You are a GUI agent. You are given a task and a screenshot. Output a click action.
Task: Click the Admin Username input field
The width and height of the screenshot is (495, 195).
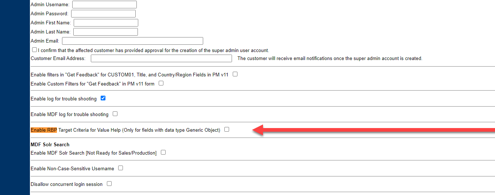(104, 4)
